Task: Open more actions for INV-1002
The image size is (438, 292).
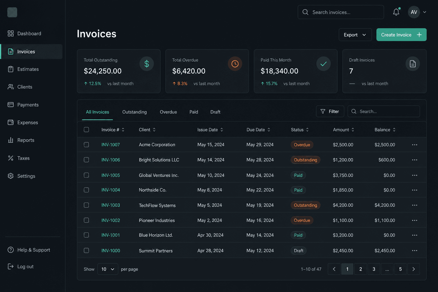Action: click(415, 220)
